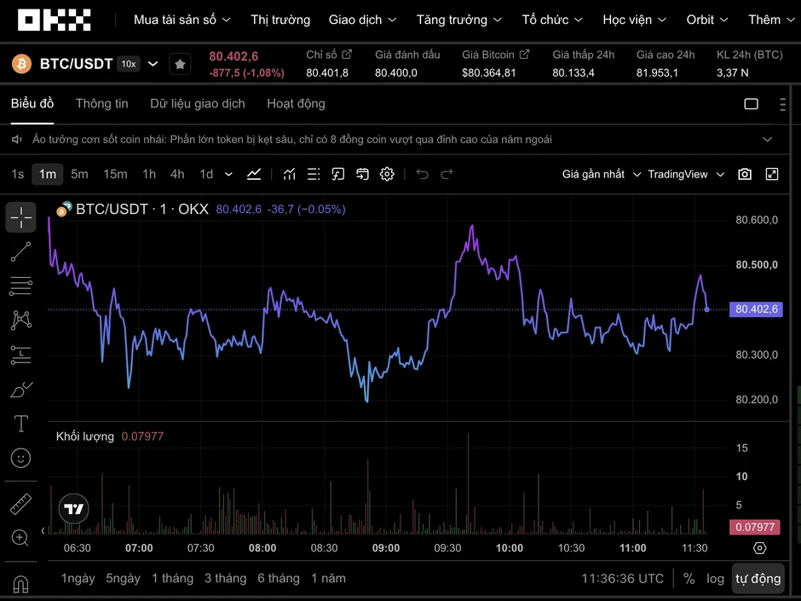Select the 15m timeframe
The width and height of the screenshot is (801, 601).
pyautogui.click(x=115, y=174)
